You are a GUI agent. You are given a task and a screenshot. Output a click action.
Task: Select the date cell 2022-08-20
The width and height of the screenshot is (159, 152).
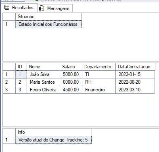[135, 82]
